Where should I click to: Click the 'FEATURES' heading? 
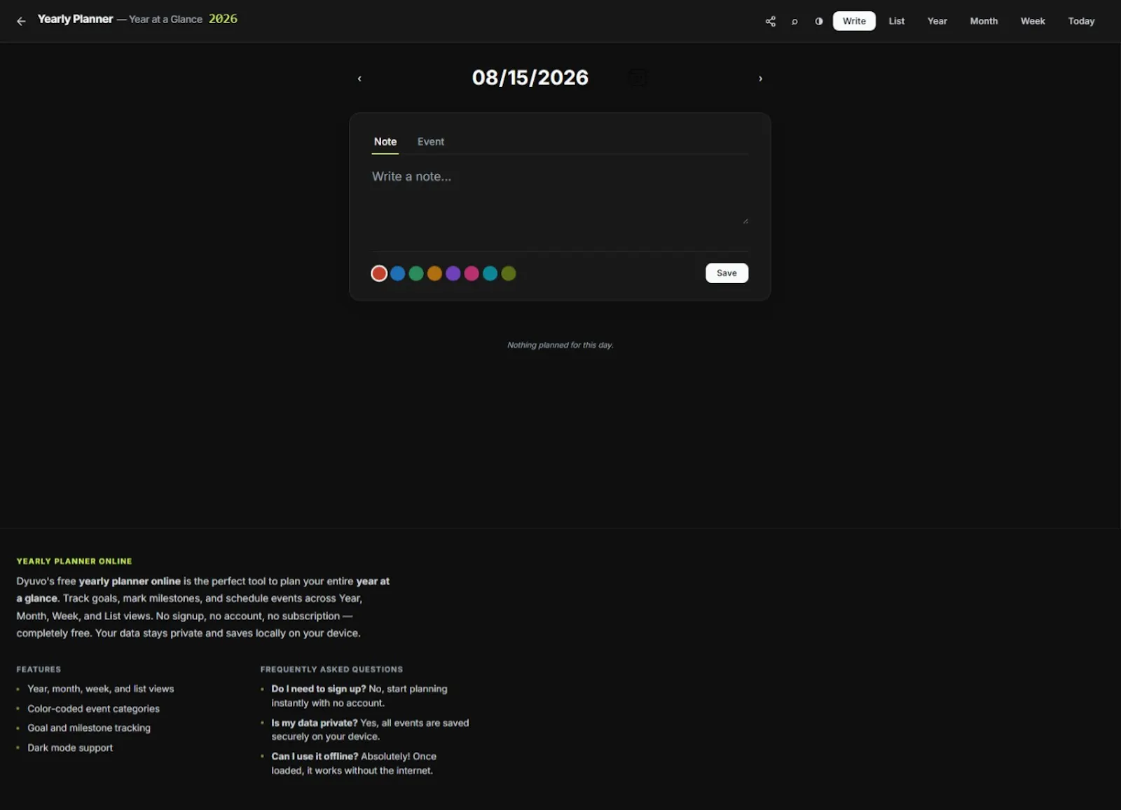point(39,669)
